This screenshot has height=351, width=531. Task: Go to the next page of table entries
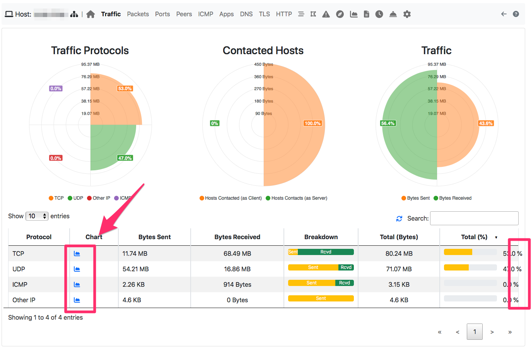(492, 332)
